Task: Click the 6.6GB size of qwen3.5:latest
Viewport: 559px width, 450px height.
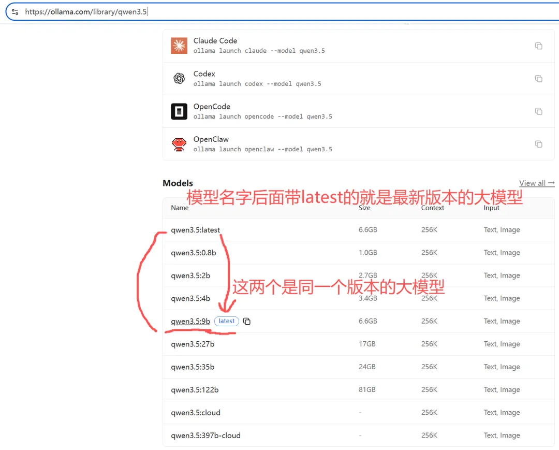Action: coord(368,230)
